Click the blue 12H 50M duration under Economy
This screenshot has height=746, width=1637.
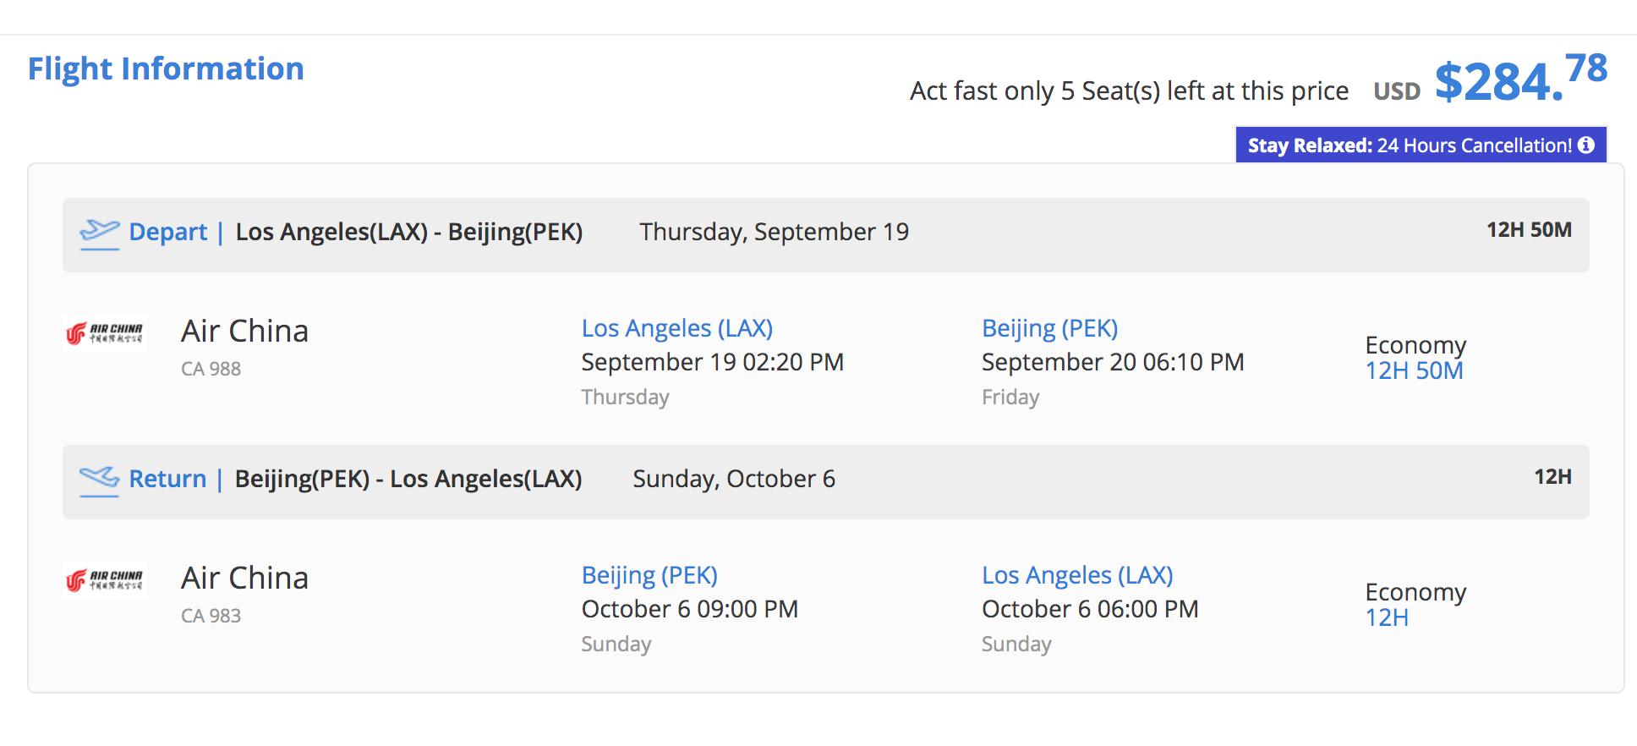pyautogui.click(x=1414, y=370)
